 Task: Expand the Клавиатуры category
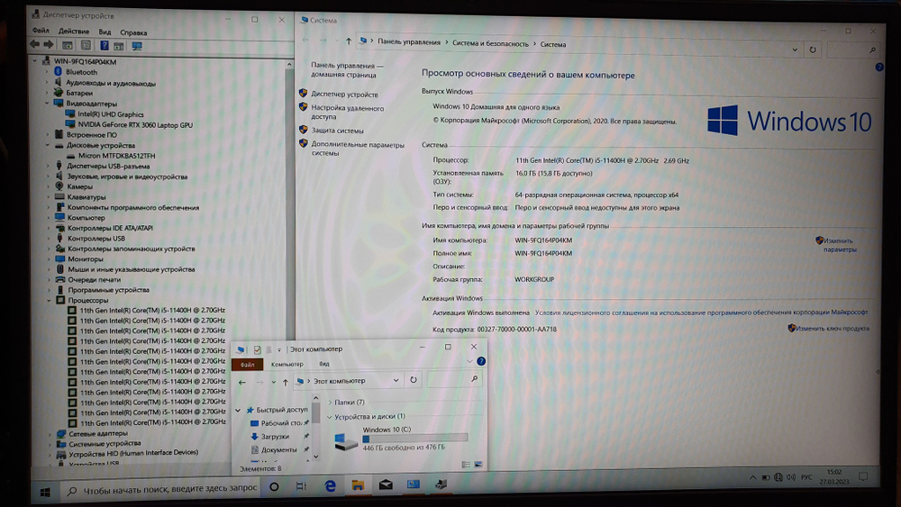click(49, 197)
